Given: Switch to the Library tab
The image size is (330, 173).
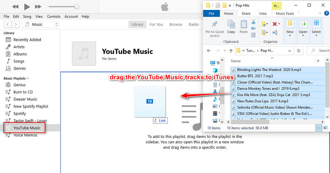Looking at the screenshot, I should 137,24.
